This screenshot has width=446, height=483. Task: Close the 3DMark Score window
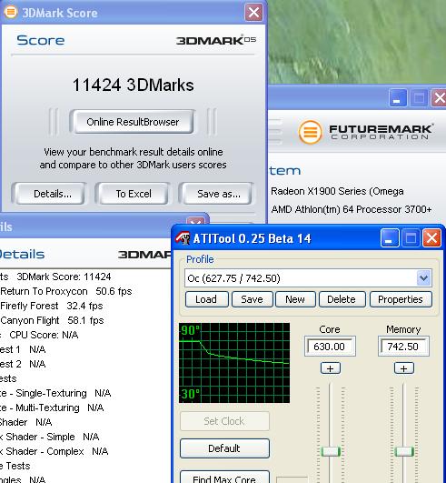[253, 13]
